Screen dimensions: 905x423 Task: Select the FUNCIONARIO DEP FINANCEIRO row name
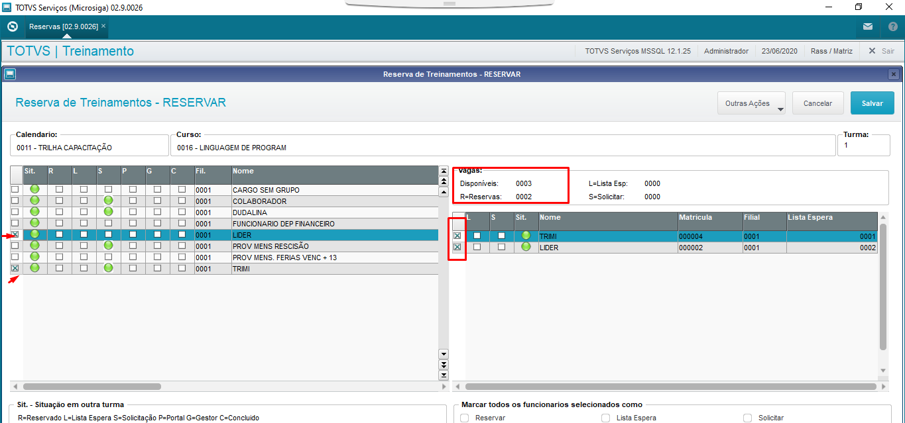click(x=284, y=224)
